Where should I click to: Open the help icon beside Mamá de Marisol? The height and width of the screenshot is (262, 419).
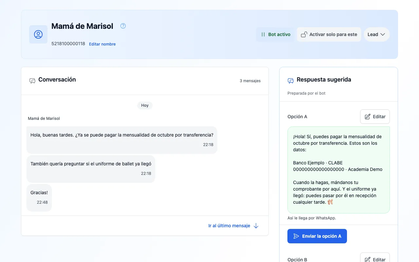click(123, 26)
